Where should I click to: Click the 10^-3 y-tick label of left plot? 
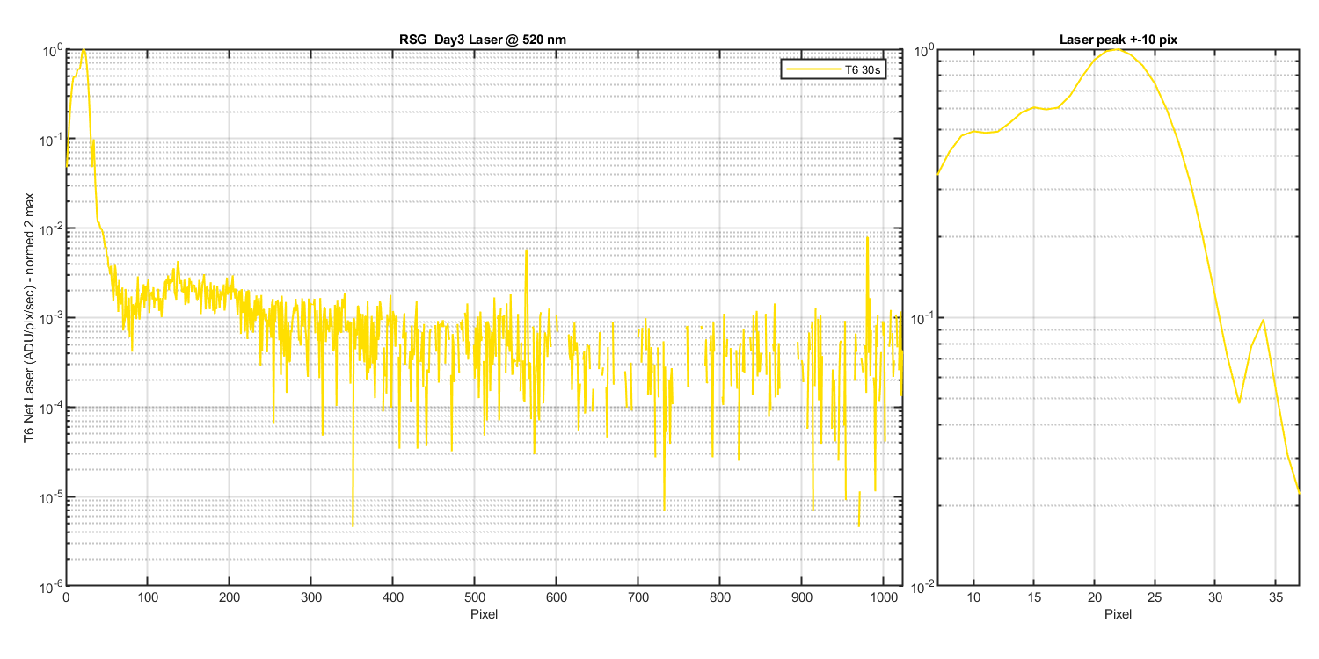coord(51,319)
